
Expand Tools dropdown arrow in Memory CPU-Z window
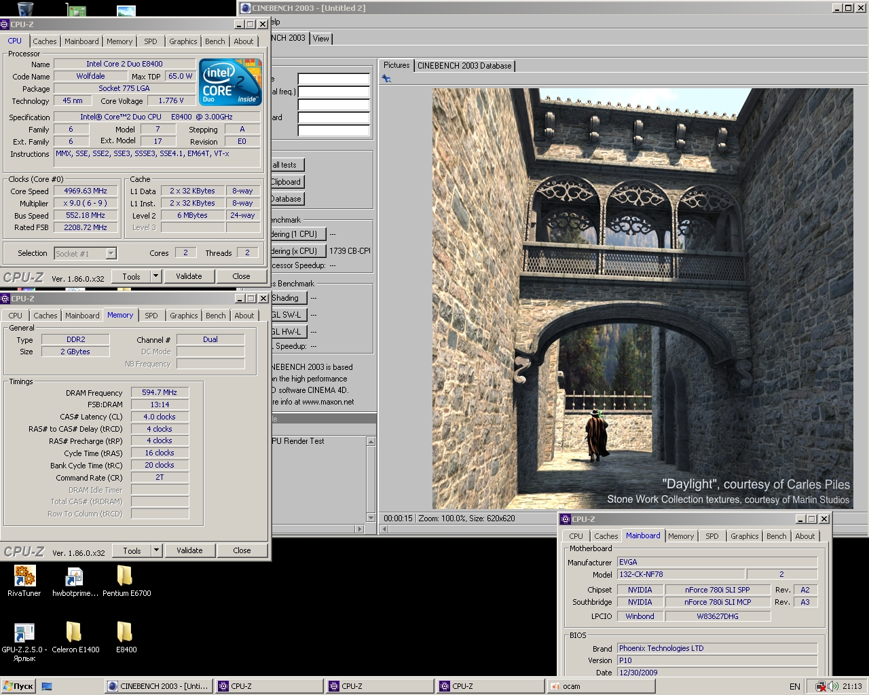pyautogui.click(x=156, y=550)
